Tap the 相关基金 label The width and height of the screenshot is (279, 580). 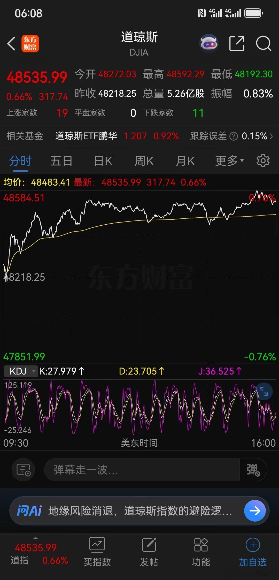pos(25,136)
